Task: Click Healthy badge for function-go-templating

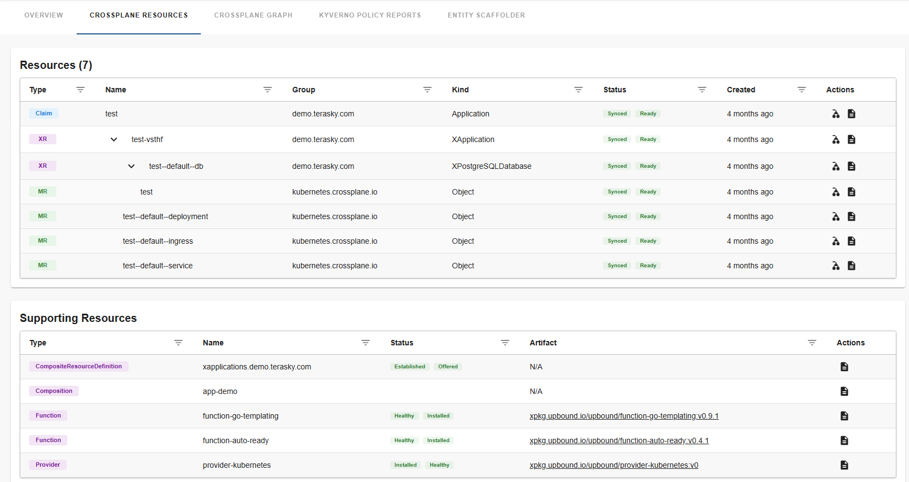Action: point(404,416)
